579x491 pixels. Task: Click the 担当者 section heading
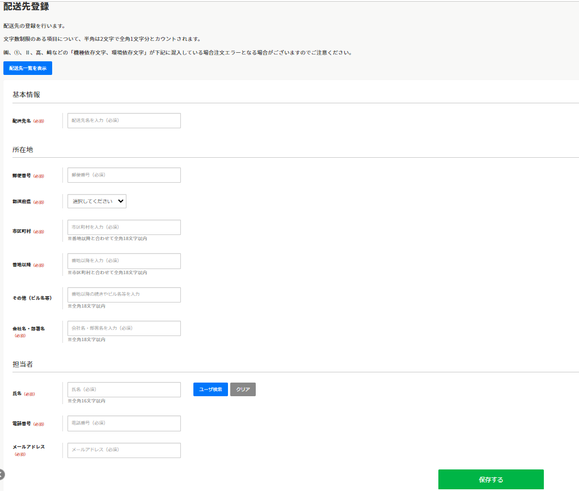[23, 364]
